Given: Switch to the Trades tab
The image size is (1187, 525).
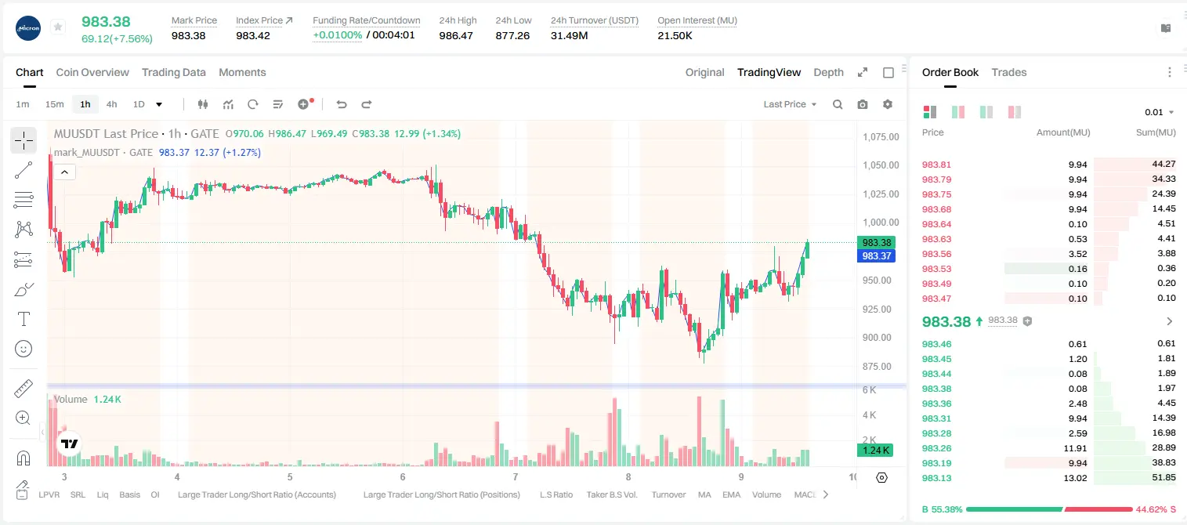Looking at the screenshot, I should [1008, 72].
